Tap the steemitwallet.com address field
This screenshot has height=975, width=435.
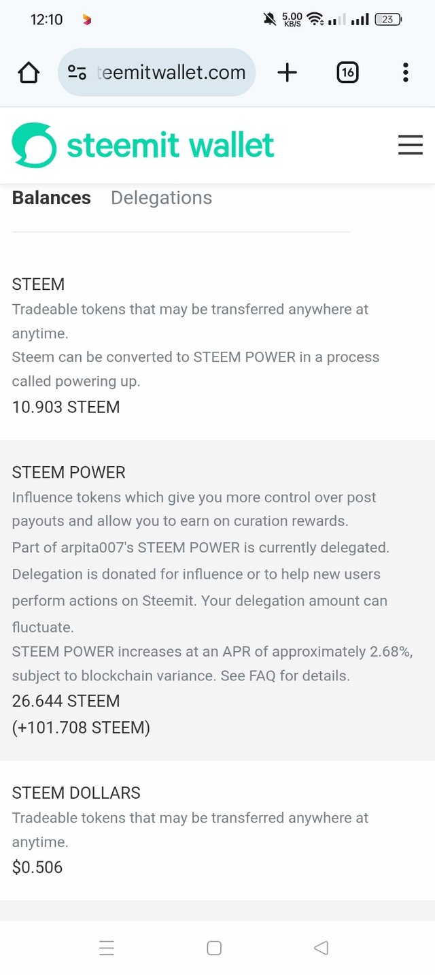tap(171, 72)
